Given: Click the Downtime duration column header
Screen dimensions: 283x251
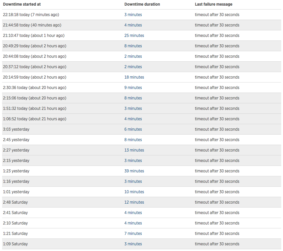Looking at the screenshot, I should 142,4.
